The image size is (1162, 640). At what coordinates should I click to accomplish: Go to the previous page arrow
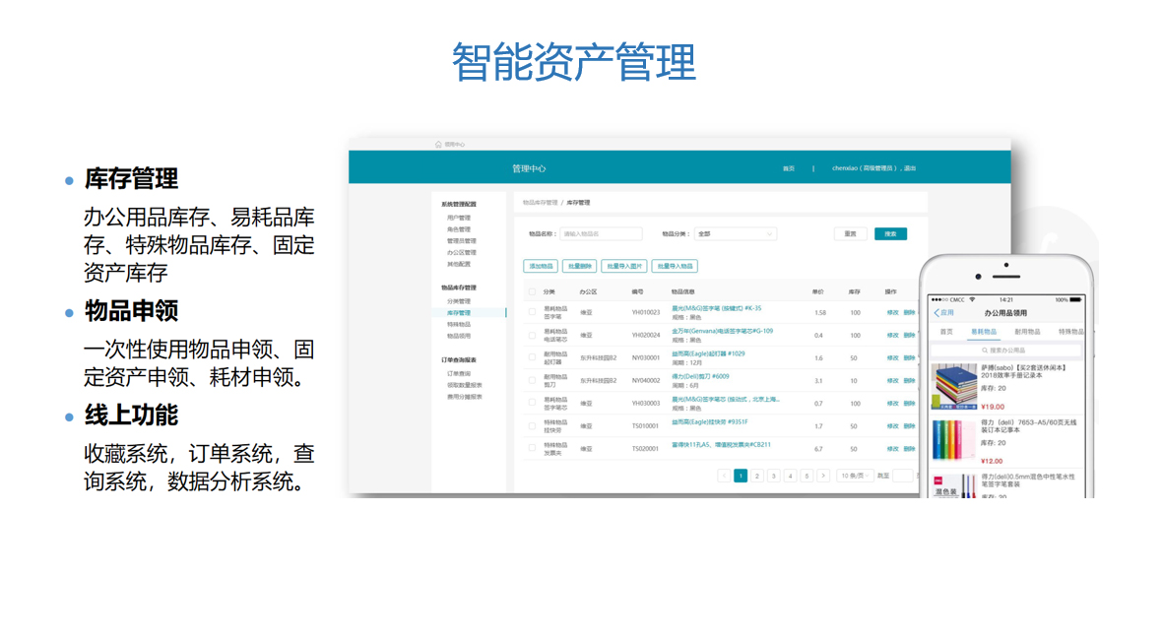725,476
